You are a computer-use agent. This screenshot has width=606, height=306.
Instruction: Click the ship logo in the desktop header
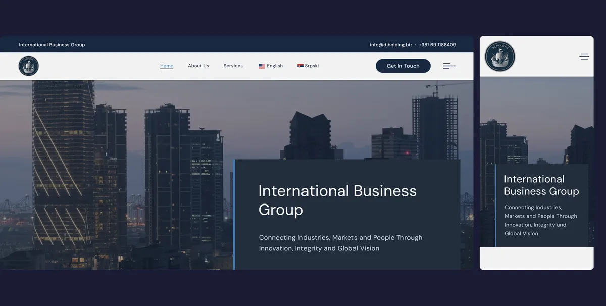(29, 66)
